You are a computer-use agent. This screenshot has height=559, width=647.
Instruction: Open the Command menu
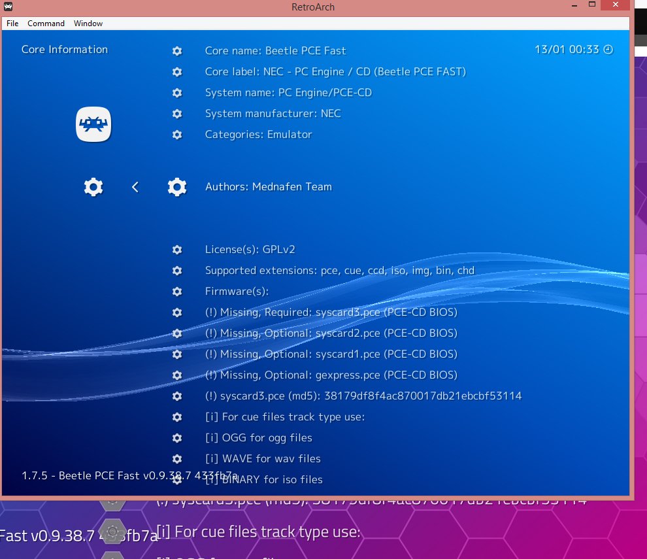click(x=46, y=24)
